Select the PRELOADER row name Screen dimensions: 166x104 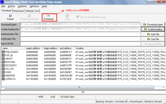coord(12,52)
